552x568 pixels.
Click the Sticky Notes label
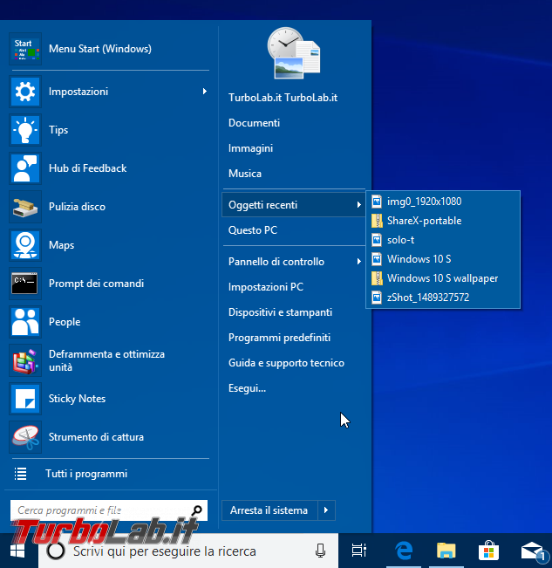77,399
